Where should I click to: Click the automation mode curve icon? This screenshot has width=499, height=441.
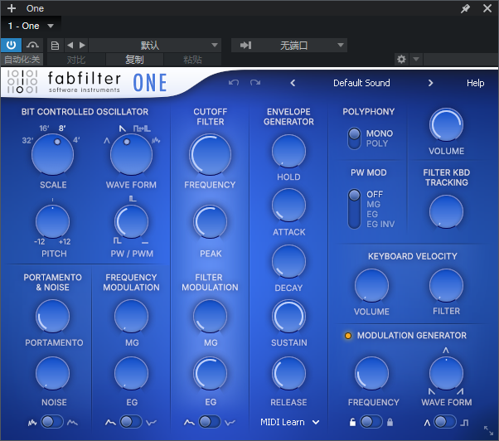(32, 46)
